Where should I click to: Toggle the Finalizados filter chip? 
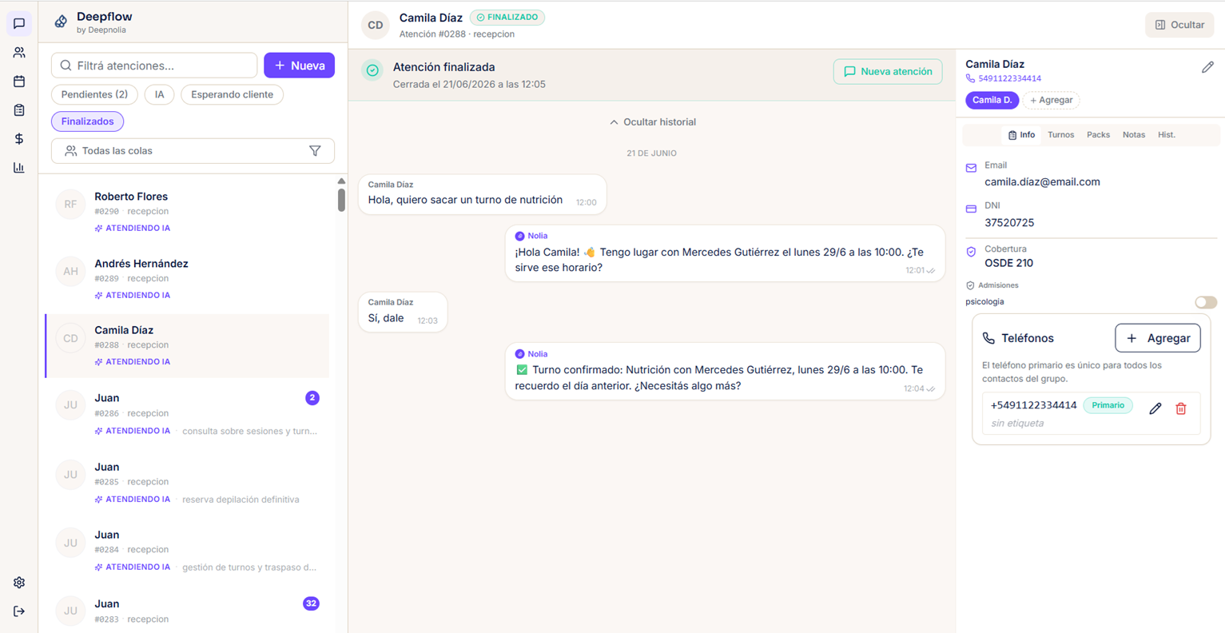88,121
